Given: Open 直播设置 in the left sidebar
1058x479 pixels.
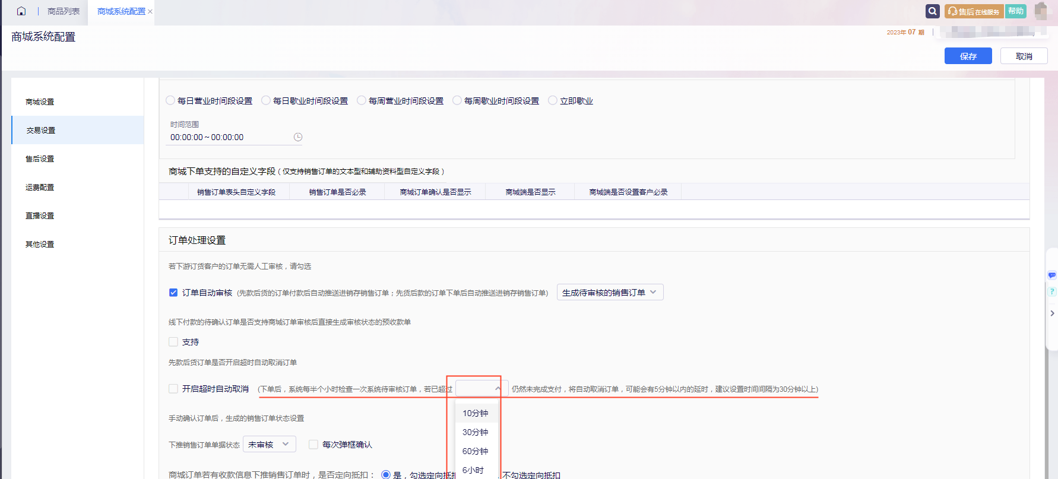Looking at the screenshot, I should click(x=78, y=215).
